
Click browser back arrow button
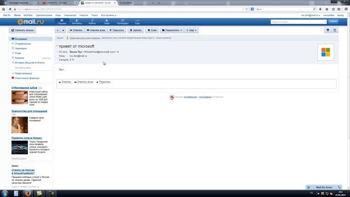pos(10,9)
